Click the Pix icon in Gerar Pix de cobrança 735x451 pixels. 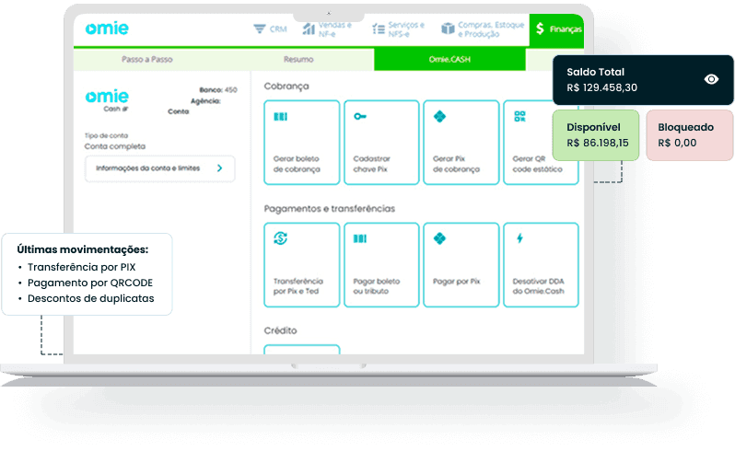click(439, 116)
